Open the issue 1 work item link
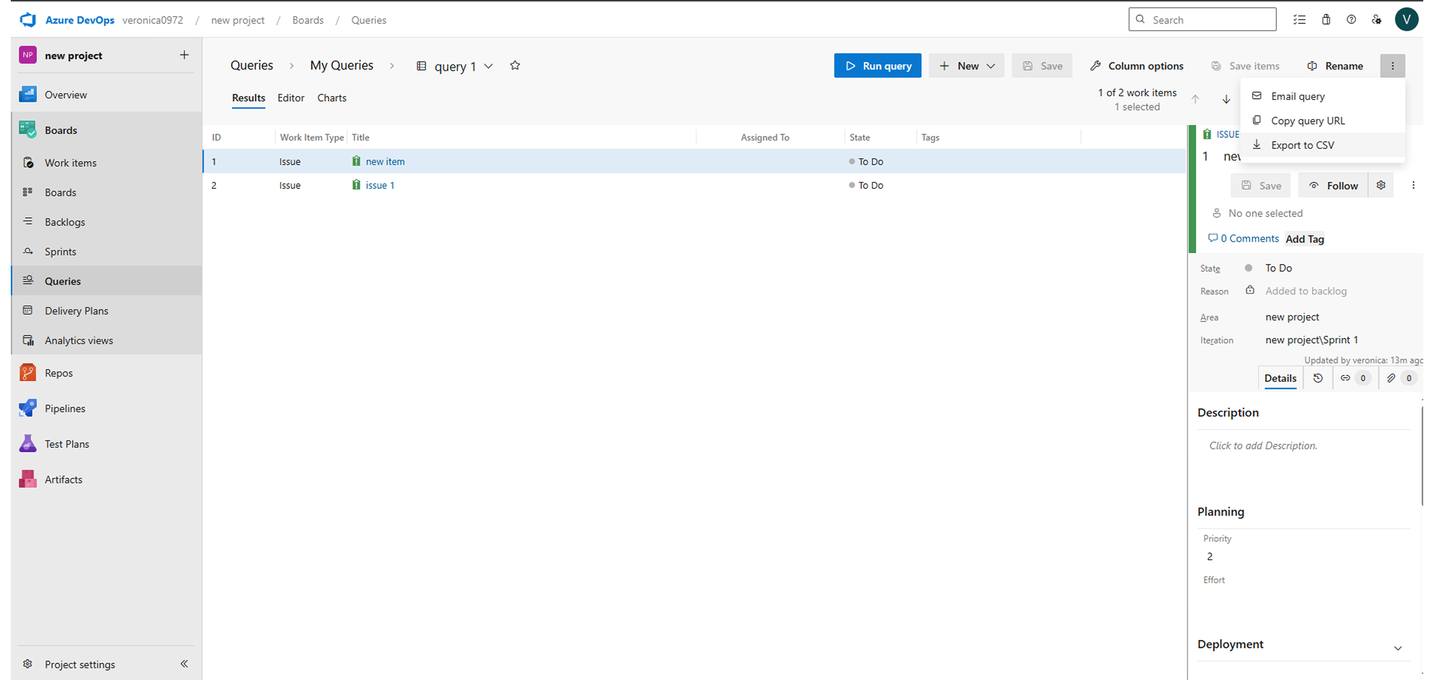The width and height of the screenshot is (1434, 680). 380,185
